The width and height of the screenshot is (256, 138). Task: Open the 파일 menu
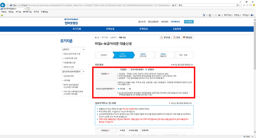pos(4,12)
